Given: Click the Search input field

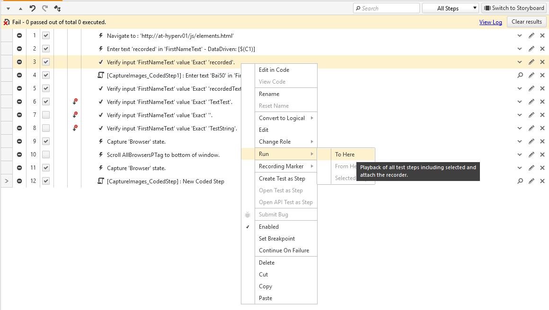Looking at the screenshot, I should [387, 8].
